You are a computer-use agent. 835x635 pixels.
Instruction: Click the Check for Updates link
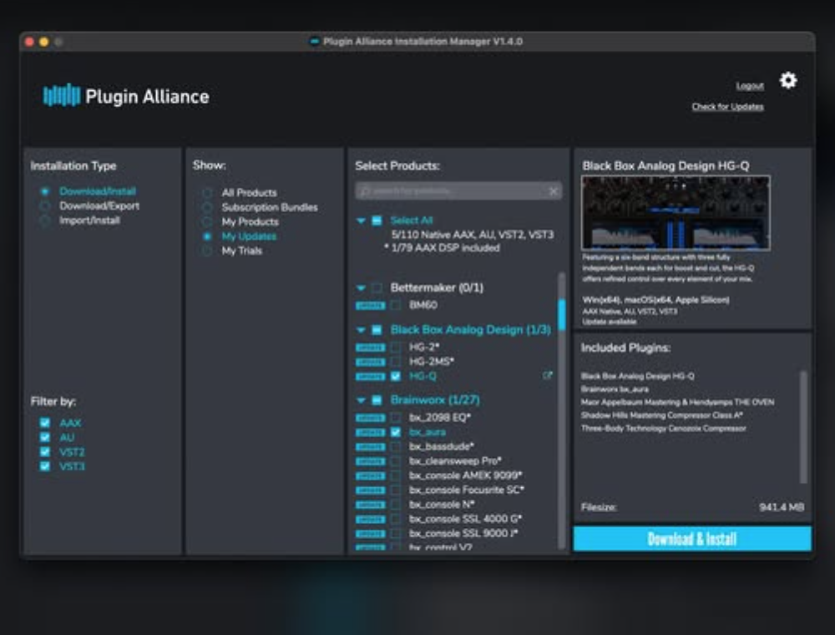pyautogui.click(x=727, y=107)
